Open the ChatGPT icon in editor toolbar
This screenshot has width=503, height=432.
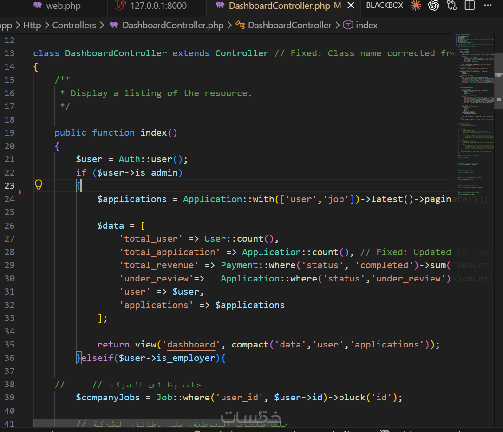[x=434, y=5]
